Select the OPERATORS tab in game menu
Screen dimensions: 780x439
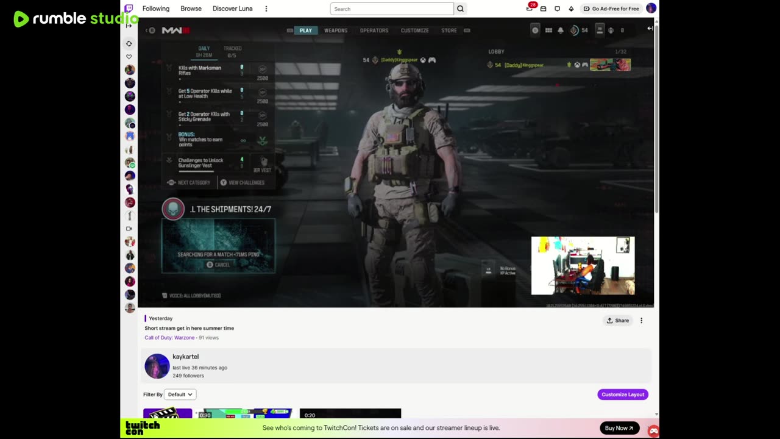[374, 30]
